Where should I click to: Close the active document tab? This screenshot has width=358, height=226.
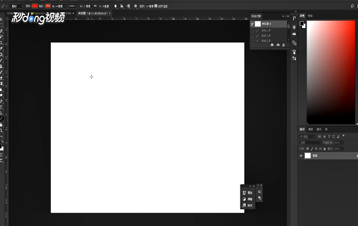[x=110, y=13]
